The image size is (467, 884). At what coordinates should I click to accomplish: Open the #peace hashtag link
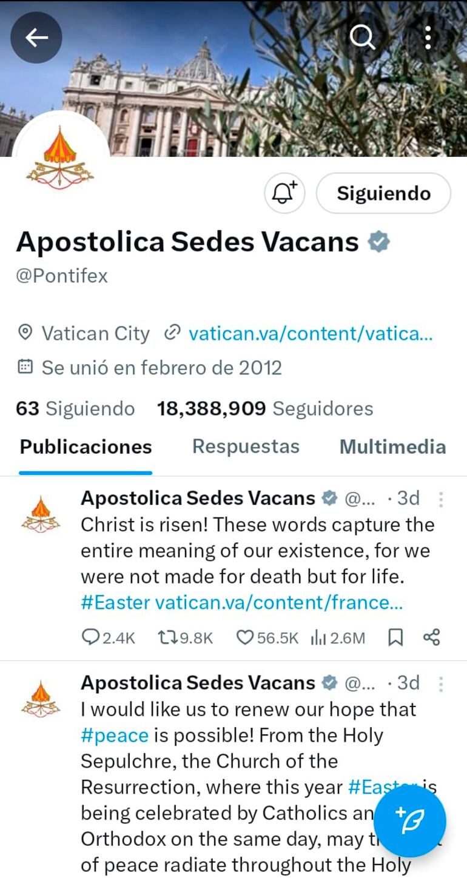click(x=115, y=735)
